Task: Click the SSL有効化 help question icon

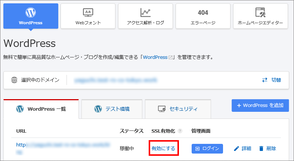Action: (x=180, y=131)
